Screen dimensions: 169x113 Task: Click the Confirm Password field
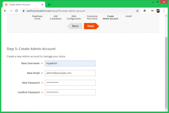click(70, 92)
